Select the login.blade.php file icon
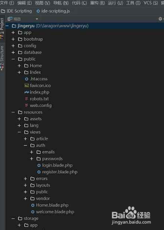 pos(39,165)
